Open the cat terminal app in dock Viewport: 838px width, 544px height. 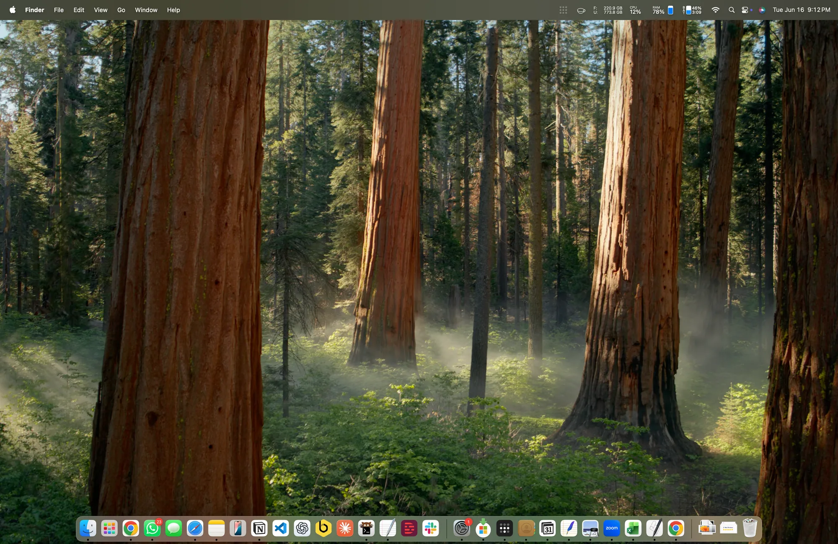[366, 529]
